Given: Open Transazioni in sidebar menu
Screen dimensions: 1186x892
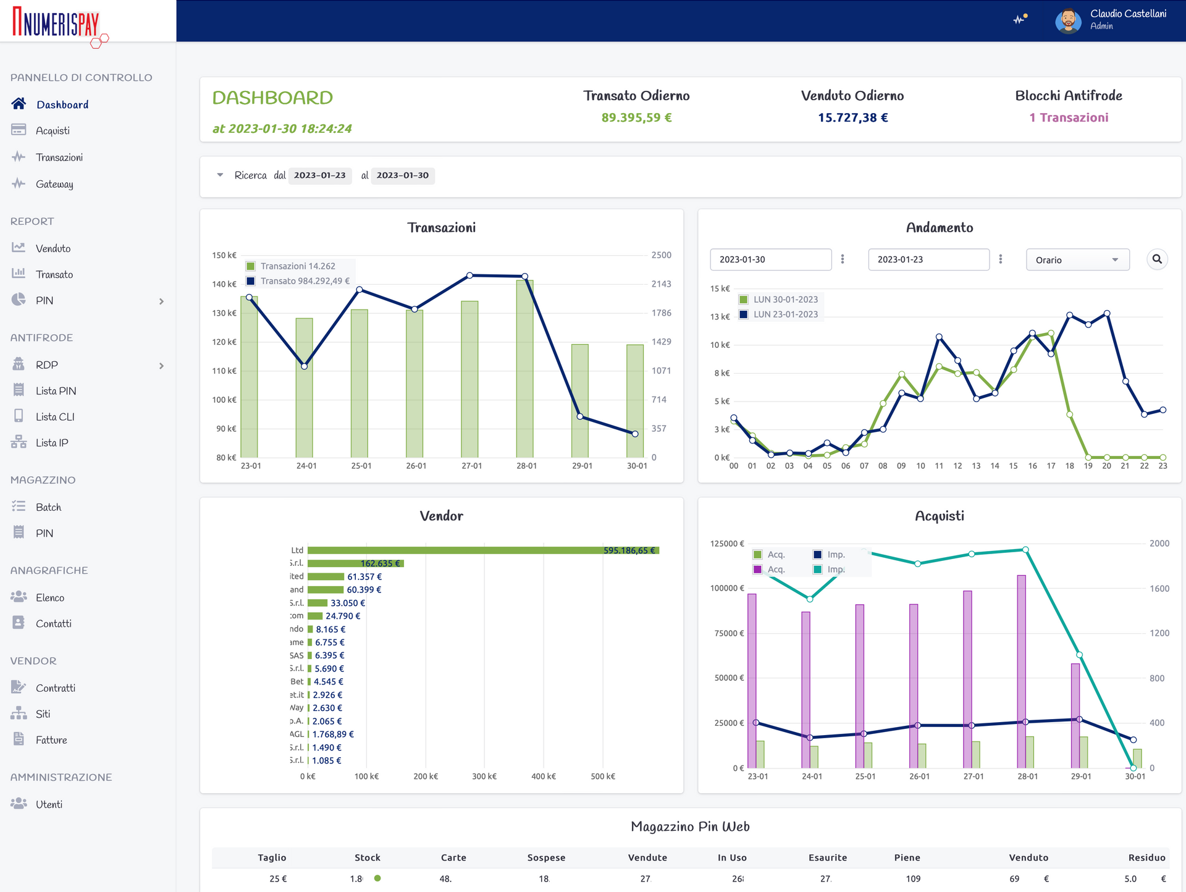Looking at the screenshot, I should pos(59,158).
